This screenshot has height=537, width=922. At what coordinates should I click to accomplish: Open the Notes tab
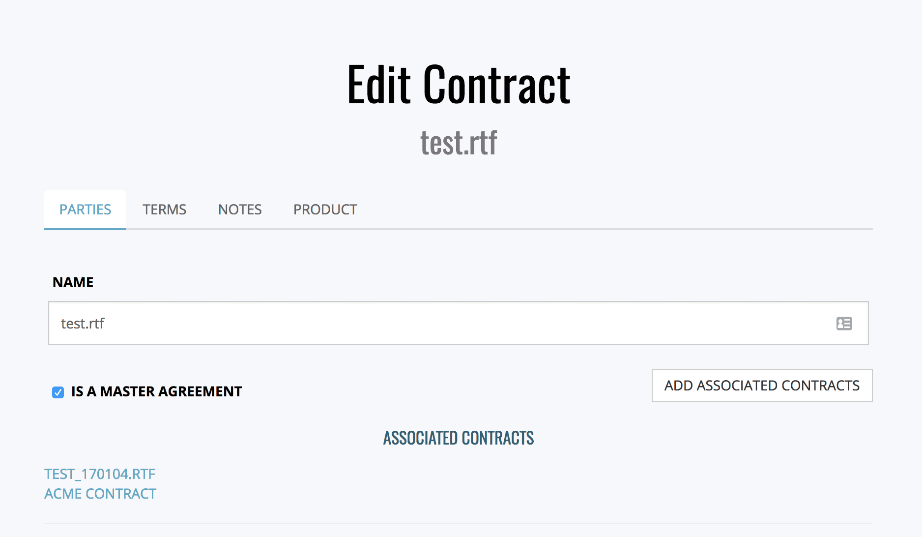point(240,209)
